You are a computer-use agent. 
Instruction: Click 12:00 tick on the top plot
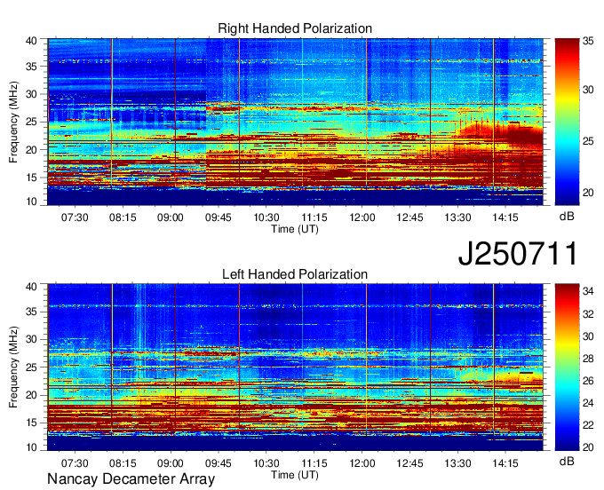[x=362, y=217]
